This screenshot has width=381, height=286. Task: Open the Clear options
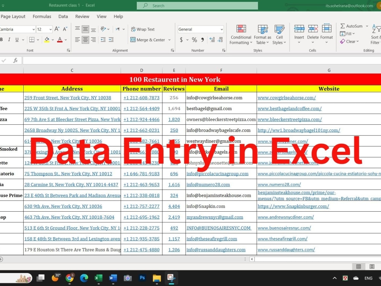pyautogui.click(x=349, y=41)
